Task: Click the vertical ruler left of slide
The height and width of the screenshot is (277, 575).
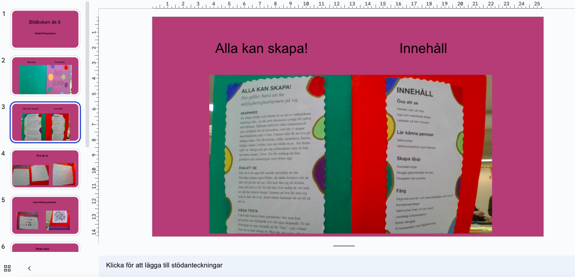Action: [94, 128]
